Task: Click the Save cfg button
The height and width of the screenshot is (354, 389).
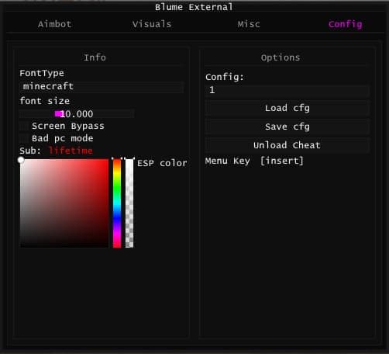Action: click(287, 127)
